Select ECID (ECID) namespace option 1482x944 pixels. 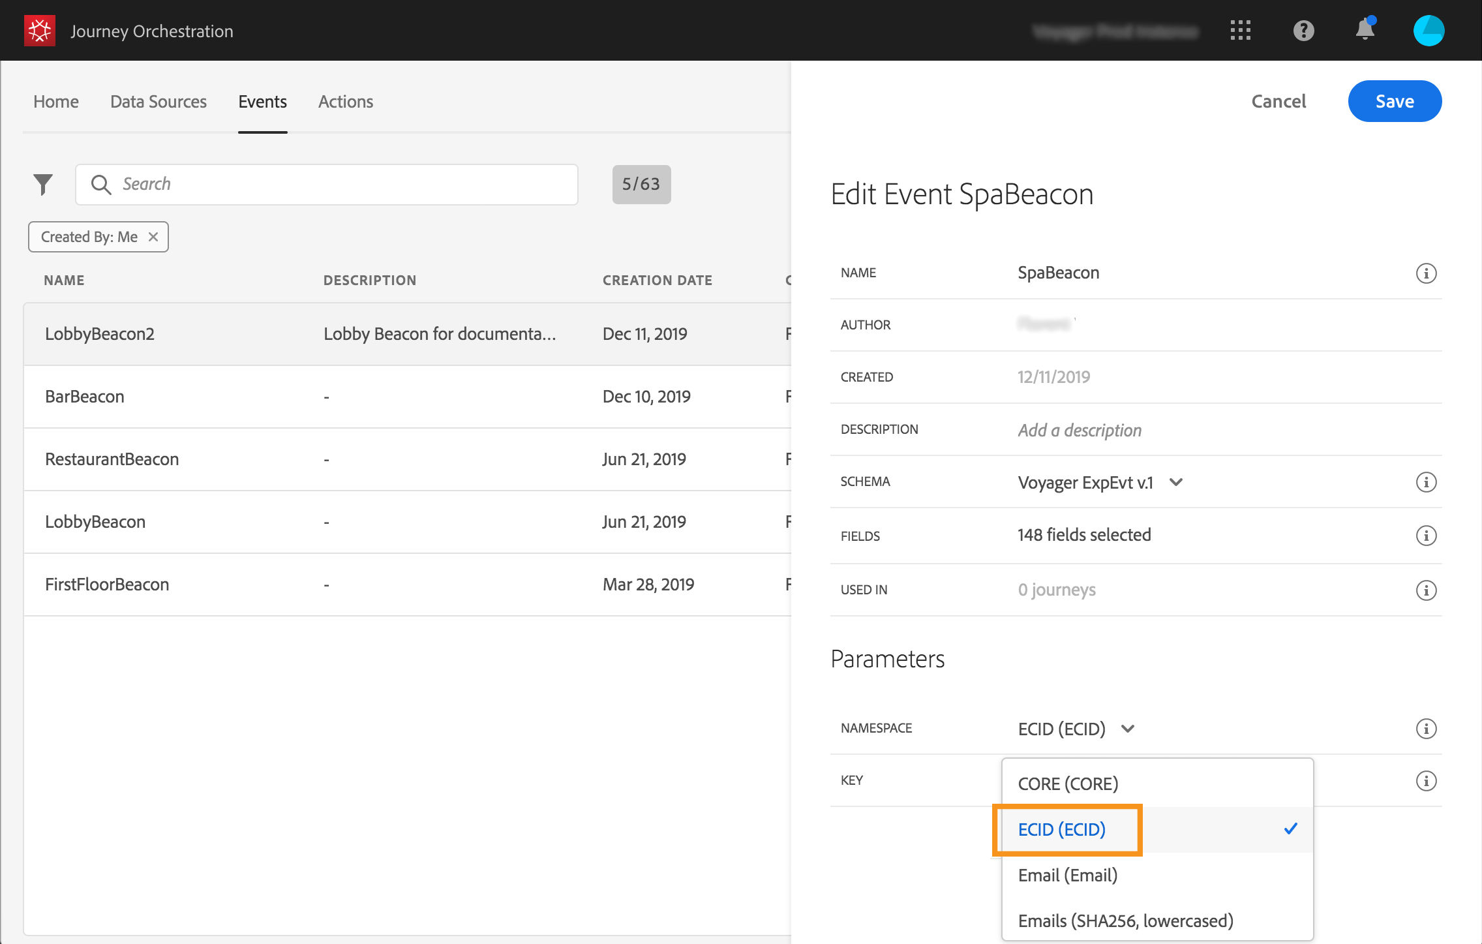click(1062, 829)
